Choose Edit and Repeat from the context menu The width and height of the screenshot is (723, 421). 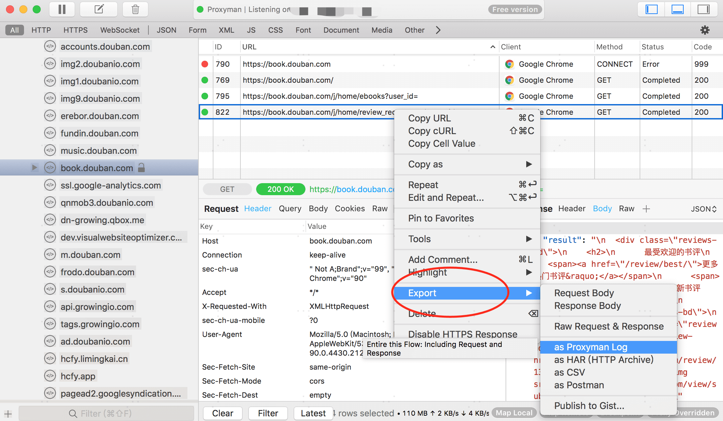point(467,197)
